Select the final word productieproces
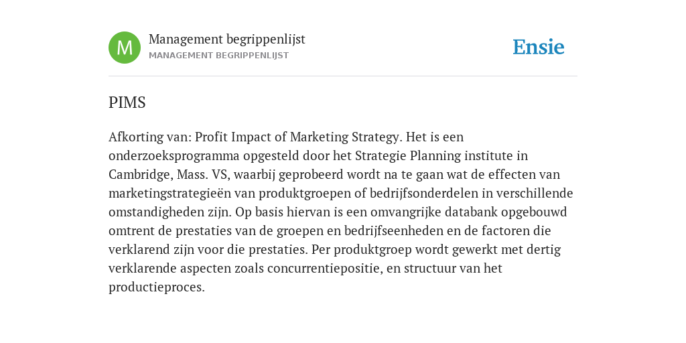This screenshot has height=343, width=686. (x=155, y=287)
